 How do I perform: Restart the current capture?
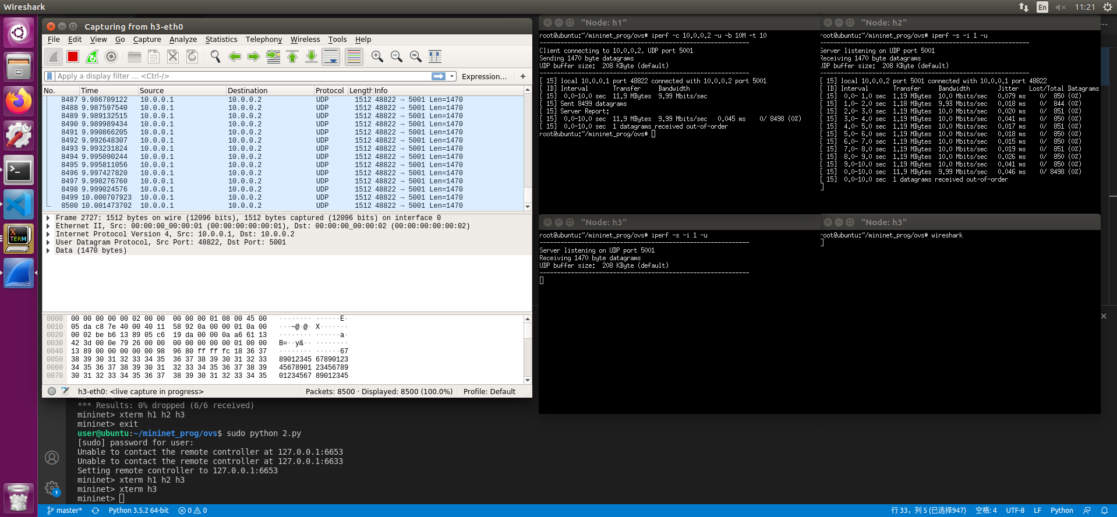tap(92, 56)
